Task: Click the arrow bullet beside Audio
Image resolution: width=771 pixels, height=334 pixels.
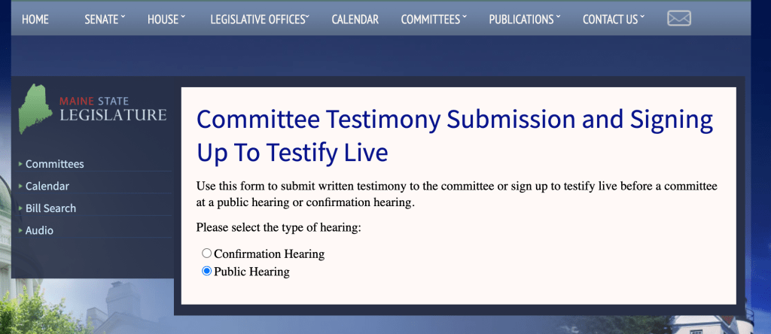Action: 20,231
